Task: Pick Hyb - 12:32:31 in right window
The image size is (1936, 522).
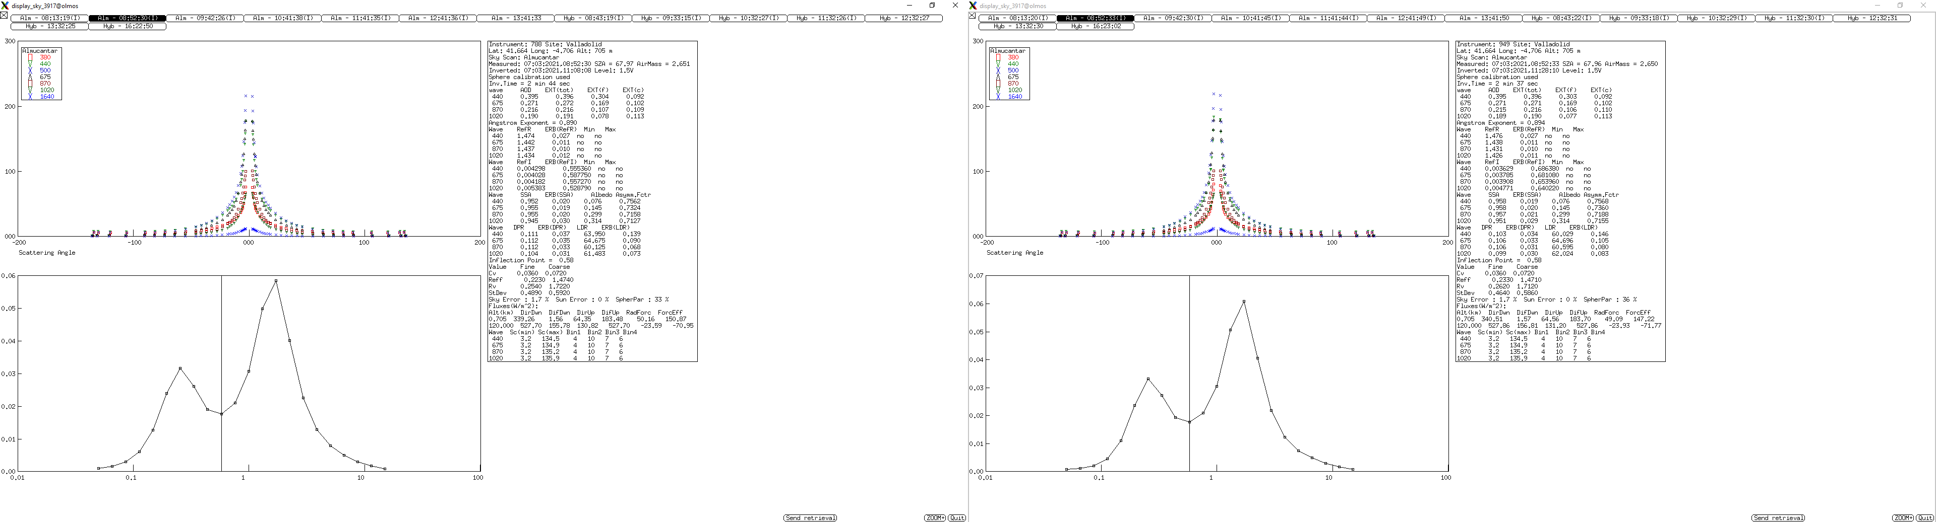Action: 1872,18
